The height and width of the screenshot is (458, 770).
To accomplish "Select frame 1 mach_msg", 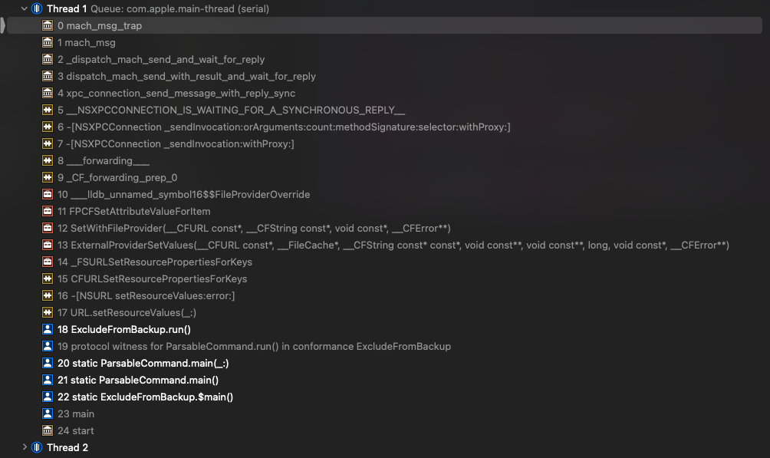I will coord(384,42).
